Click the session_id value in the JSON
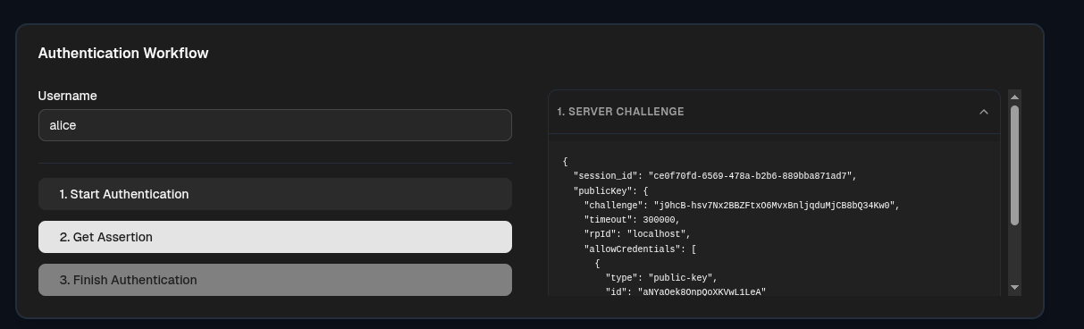The height and width of the screenshot is (329, 1084). (750, 176)
